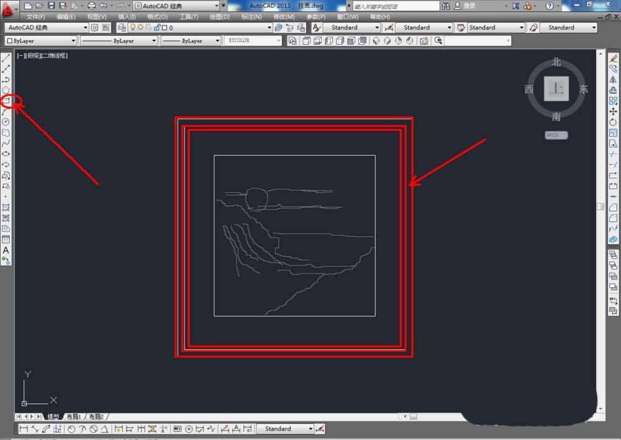Image resolution: width=621 pixels, height=440 pixels.
Task: Click the keyword search input field
Action: point(396,6)
